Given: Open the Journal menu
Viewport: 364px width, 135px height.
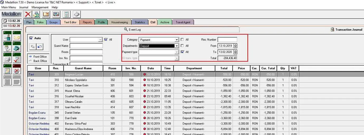Looking at the screenshot, I should 23,7.
